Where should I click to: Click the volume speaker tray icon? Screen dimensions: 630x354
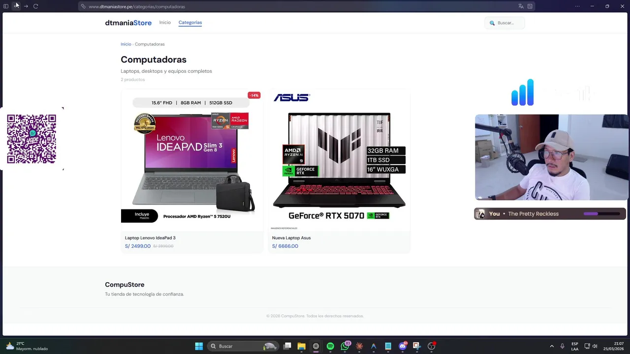coord(595,346)
